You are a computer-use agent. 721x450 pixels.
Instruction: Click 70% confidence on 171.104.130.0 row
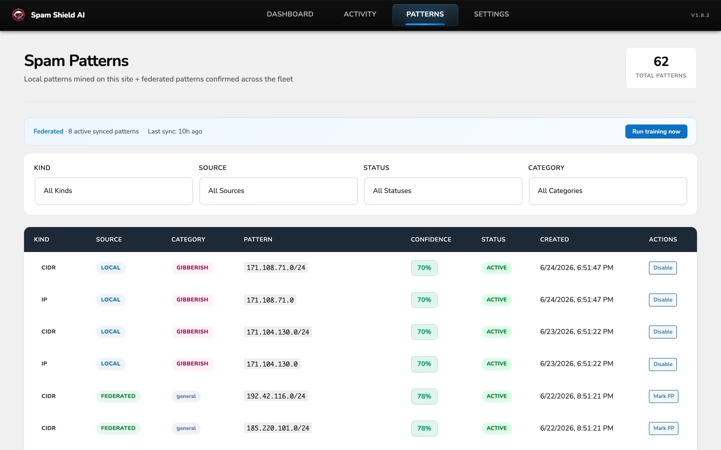pos(424,364)
